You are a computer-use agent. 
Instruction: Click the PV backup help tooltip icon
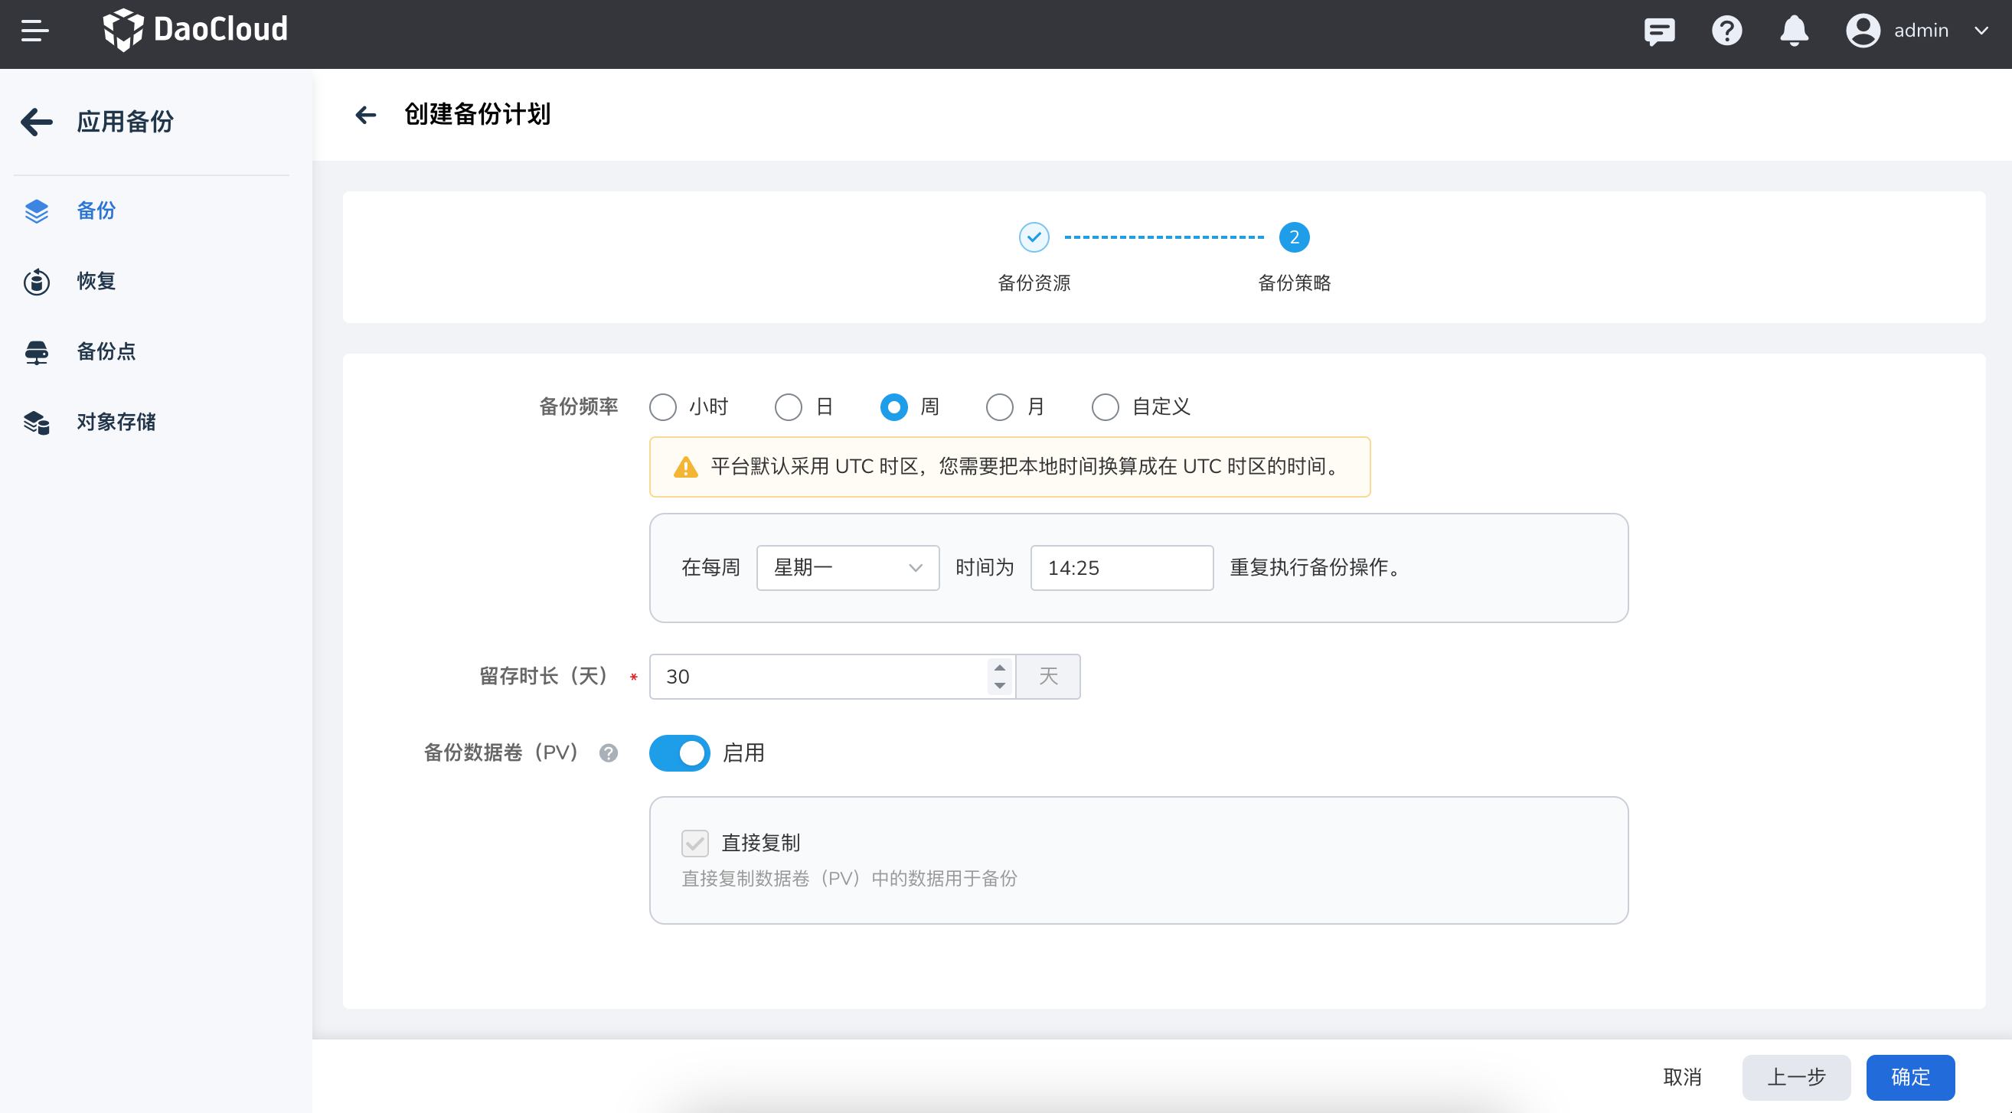coord(609,753)
